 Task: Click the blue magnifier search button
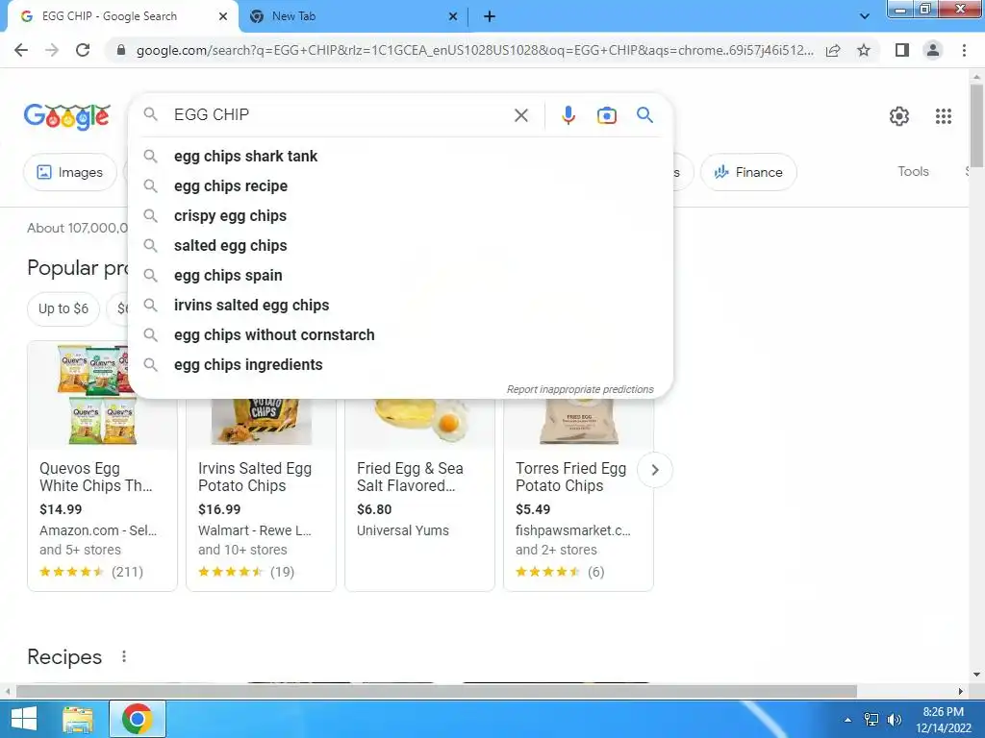[644, 115]
